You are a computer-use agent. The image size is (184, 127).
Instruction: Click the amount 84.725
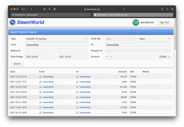(124, 77)
